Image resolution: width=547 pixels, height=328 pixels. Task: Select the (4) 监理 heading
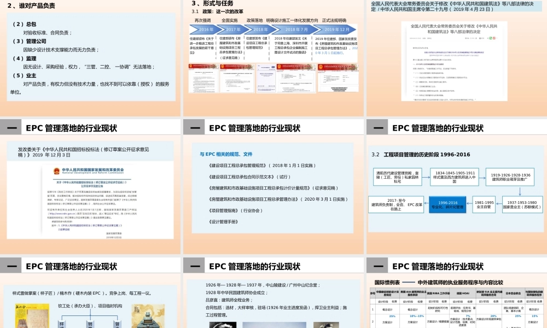coord(24,58)
